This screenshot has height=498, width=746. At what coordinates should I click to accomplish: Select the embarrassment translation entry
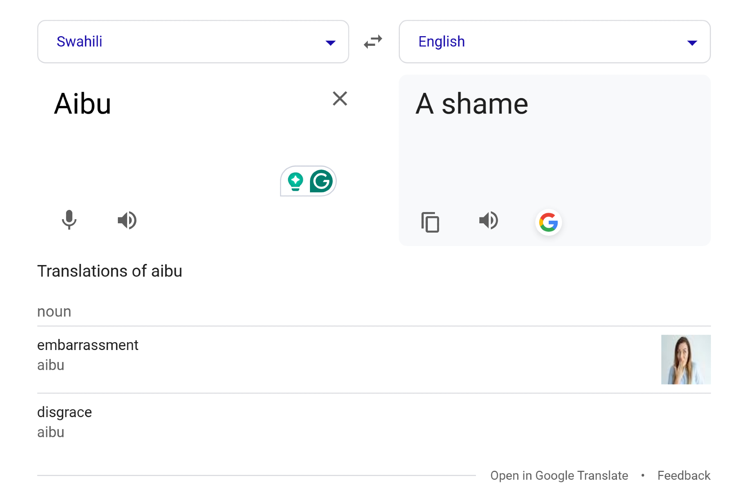tap(88, 345)
